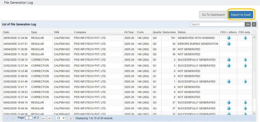The height and width of the screenshot is (122, 260).
Task: Download FVU + others for 29/05/2026 12:34:06 row
Action: click(229, 38)
